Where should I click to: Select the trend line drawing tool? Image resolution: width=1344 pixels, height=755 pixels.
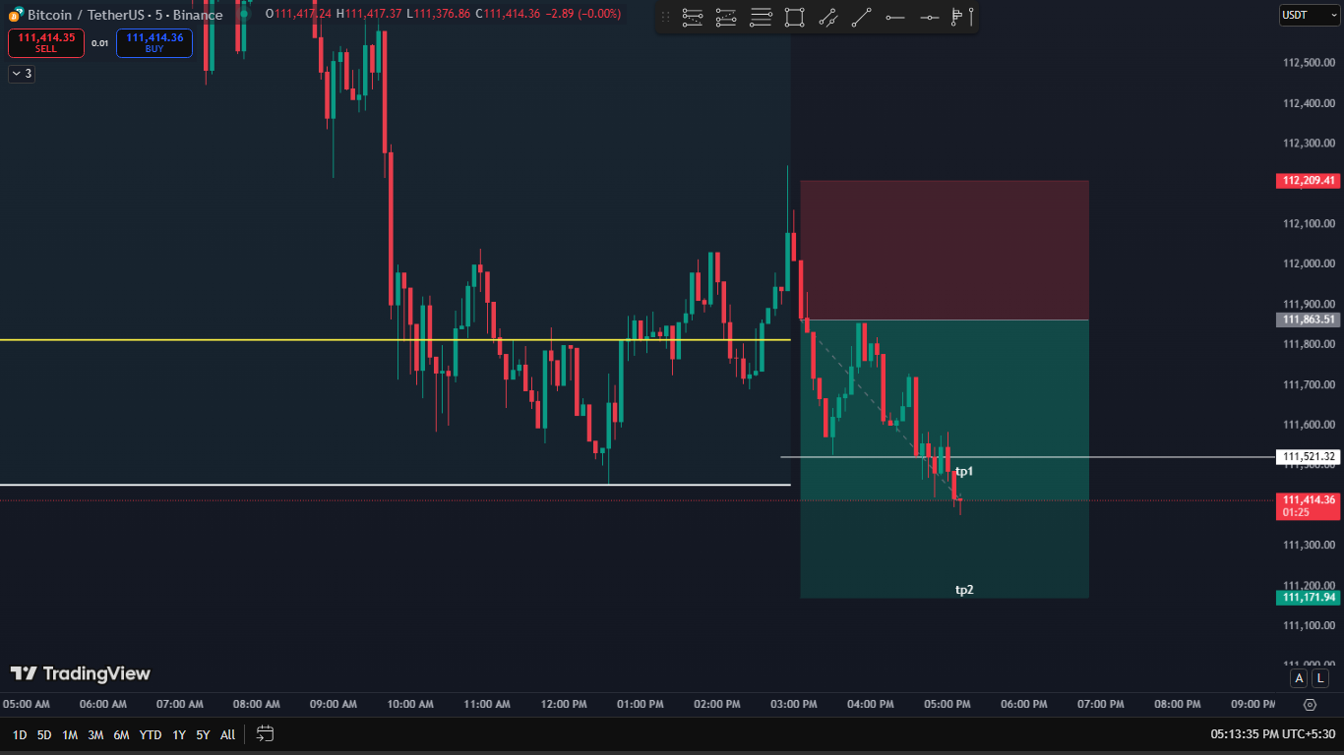[861, 17]
